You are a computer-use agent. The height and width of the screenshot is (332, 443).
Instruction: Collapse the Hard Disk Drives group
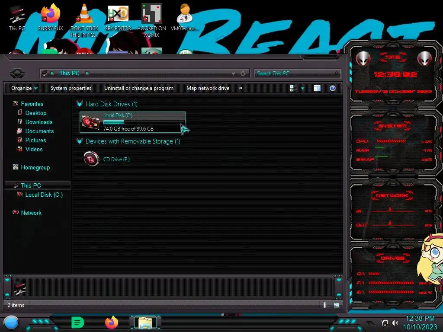[x=80, y=104]
